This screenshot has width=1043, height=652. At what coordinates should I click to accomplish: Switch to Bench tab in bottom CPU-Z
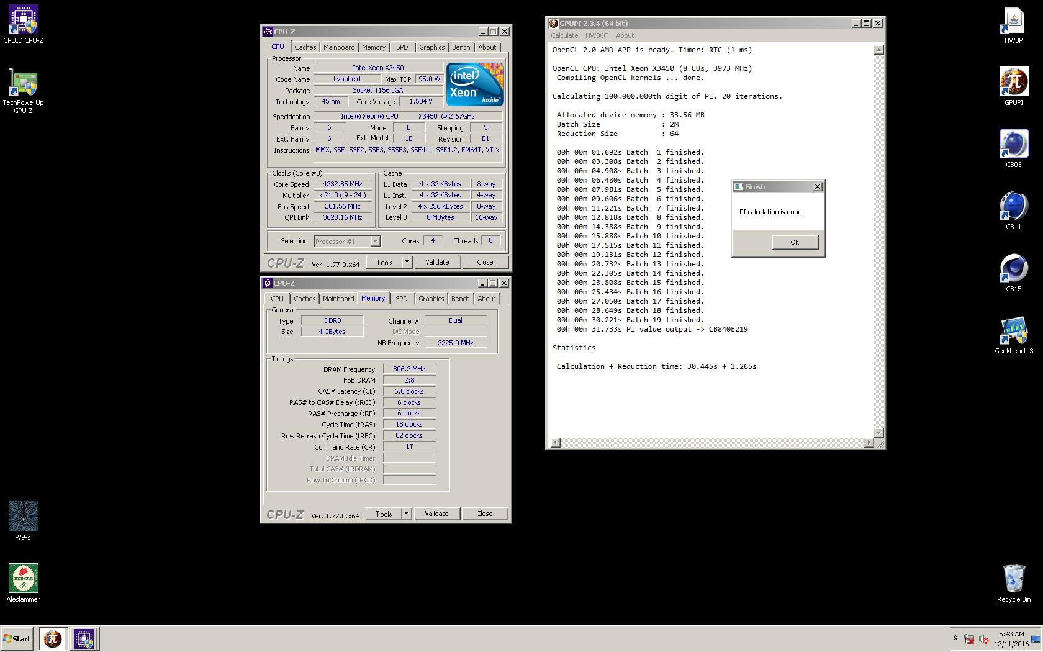pyautogui.click(x=460, y=299)
